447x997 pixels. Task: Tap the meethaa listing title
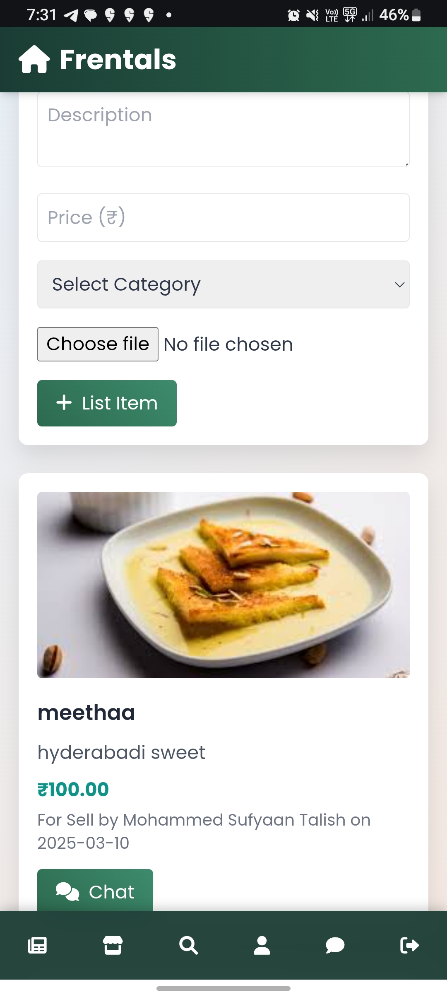[x=86, y=713]
